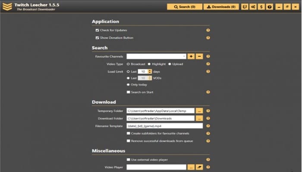Enable Use external video player

click(129, 160)
